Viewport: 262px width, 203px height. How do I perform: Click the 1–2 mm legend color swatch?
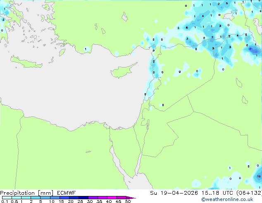point(26,198)
